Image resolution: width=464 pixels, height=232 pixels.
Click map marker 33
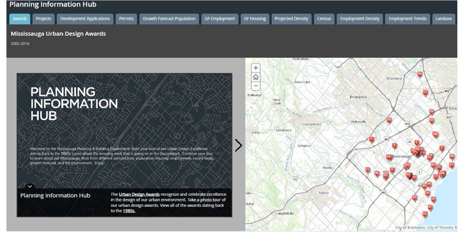[414, 198]
